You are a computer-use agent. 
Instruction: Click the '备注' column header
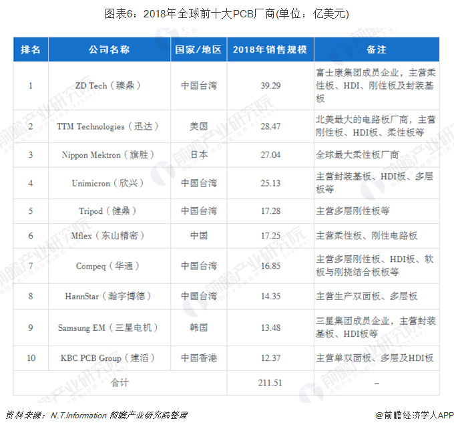coord(377,49)
